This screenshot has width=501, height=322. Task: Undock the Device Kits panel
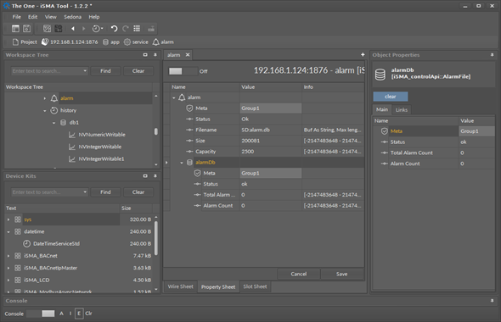click(x=145, y=176)
